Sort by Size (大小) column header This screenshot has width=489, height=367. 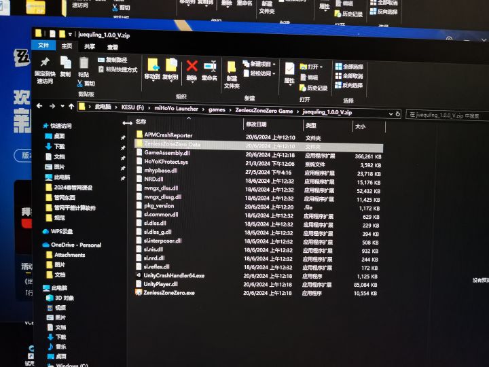point(360,126)
